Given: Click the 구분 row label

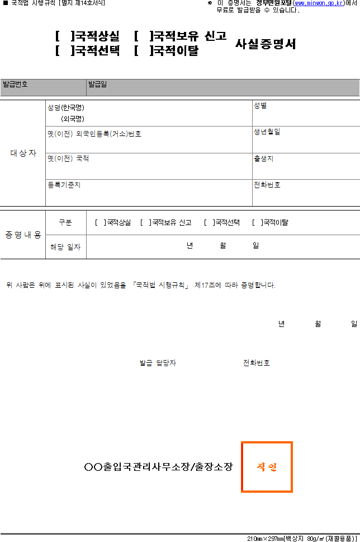Looking at the screenshot, I should pyautogui.click(x=65, y=223).
